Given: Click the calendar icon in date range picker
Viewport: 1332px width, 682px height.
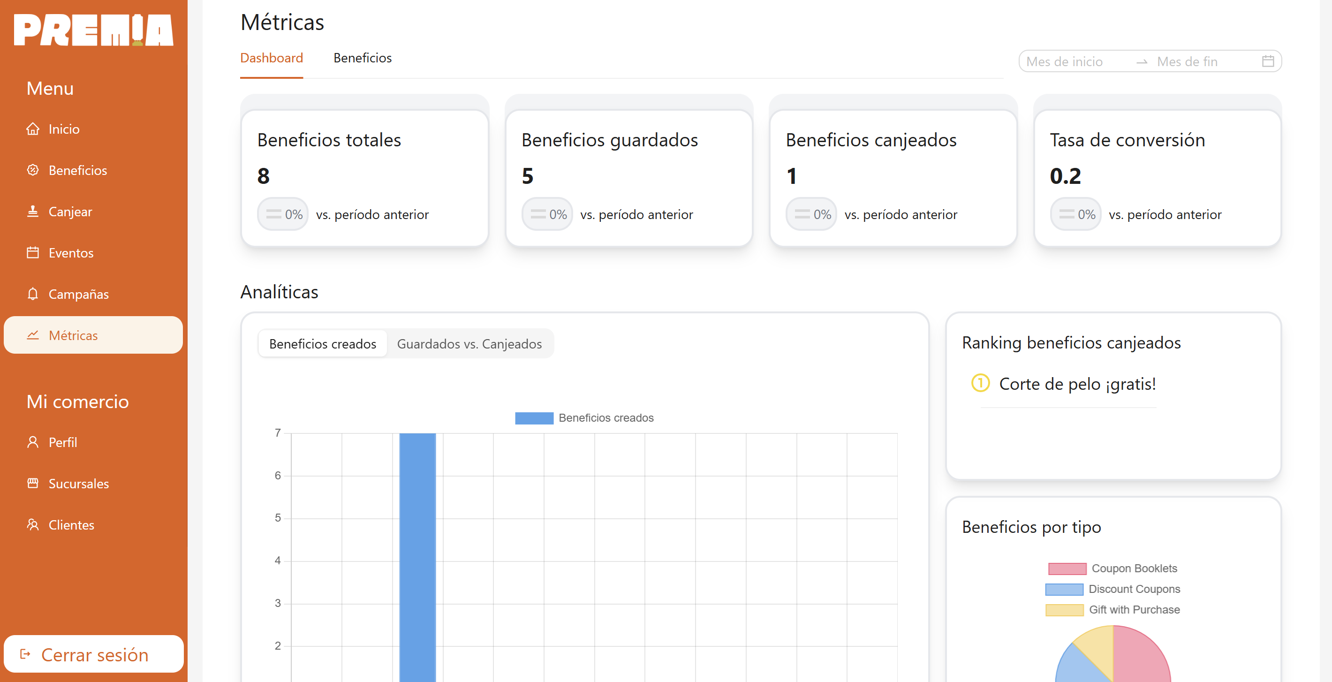Looking at the screenshot, I should pyautogui.click(x=1267, y=61).
